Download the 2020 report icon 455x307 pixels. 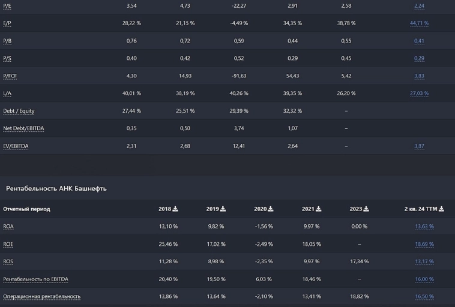pyautogui.click(x=271, y=209)
